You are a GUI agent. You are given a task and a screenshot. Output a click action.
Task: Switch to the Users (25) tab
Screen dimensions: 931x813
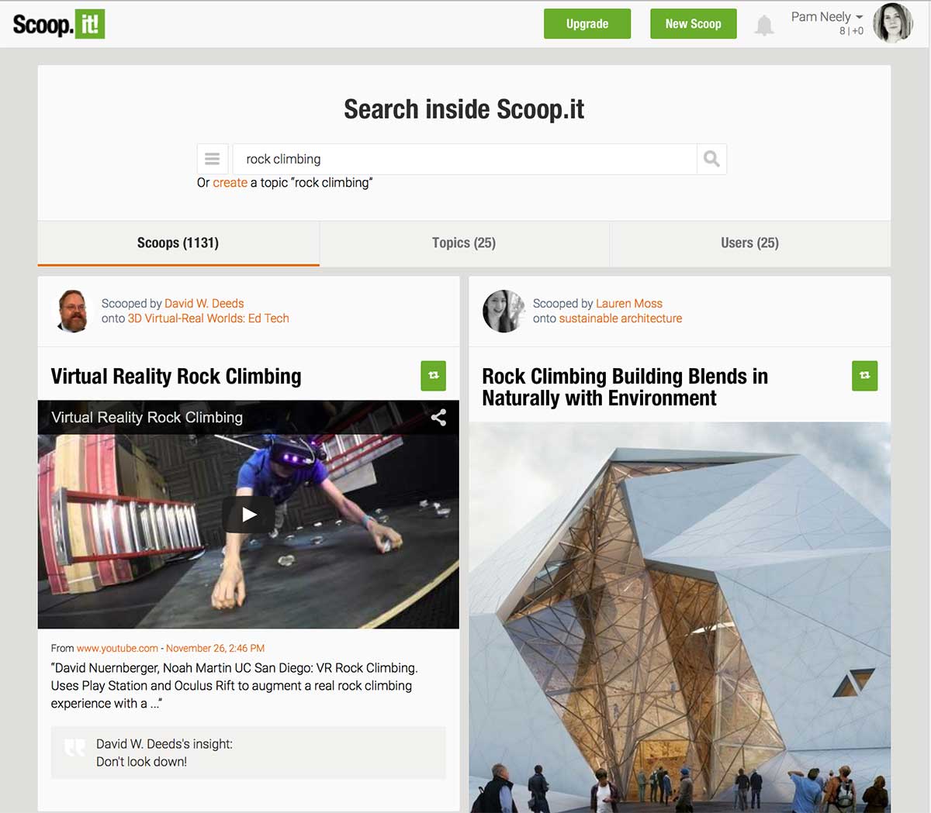pyautogui.click(x=750, y=243)
